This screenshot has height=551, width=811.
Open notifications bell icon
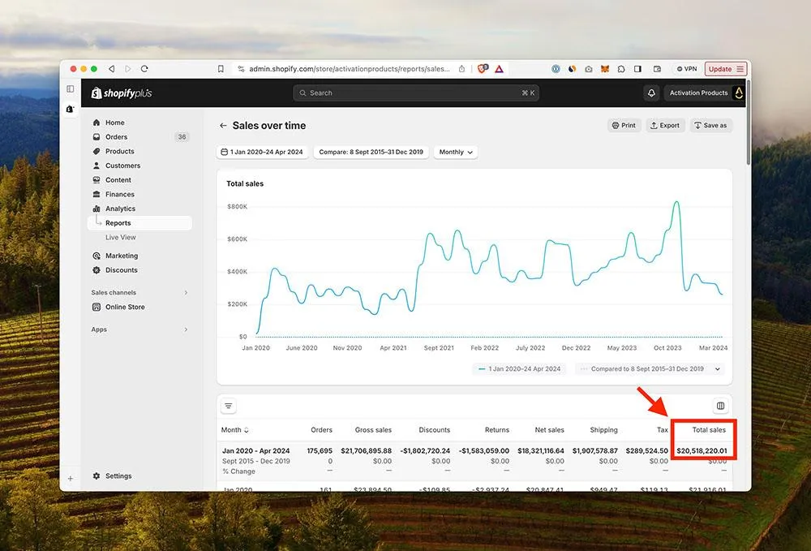(651, 93)
